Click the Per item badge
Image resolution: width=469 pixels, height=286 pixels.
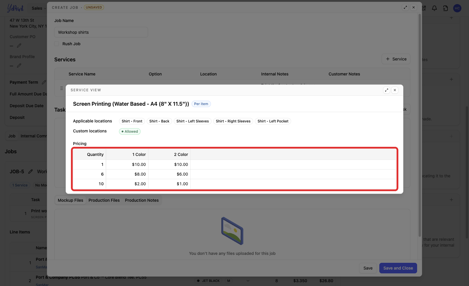click(201, 104)
